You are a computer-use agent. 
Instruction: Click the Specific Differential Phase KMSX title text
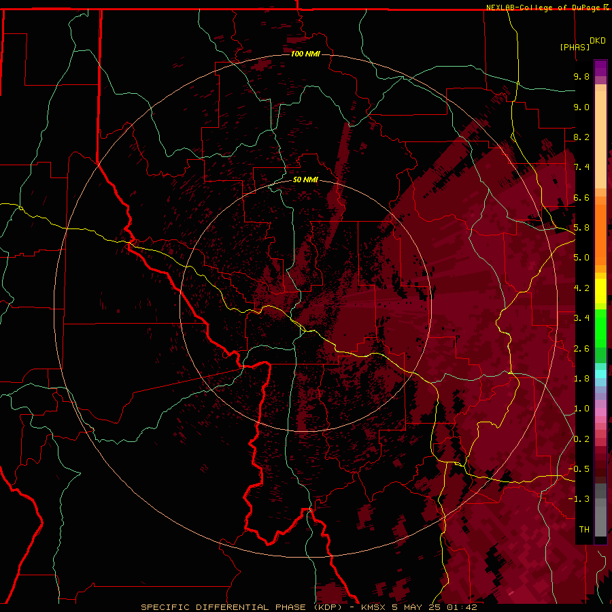309,607
